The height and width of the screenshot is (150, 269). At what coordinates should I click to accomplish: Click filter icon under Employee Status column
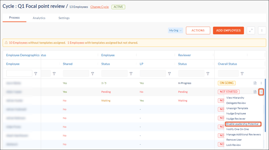coord(131,74)
